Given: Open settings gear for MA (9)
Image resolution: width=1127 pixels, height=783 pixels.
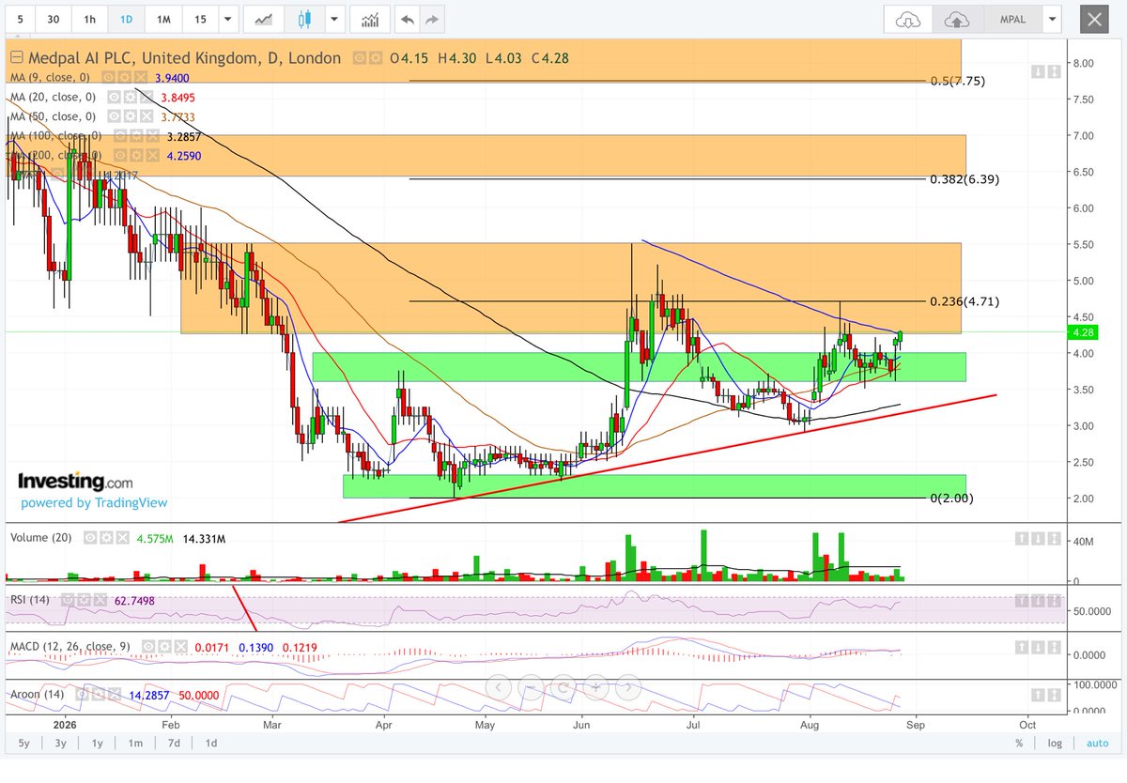Looking at the screenshot, I should point(124,77).
